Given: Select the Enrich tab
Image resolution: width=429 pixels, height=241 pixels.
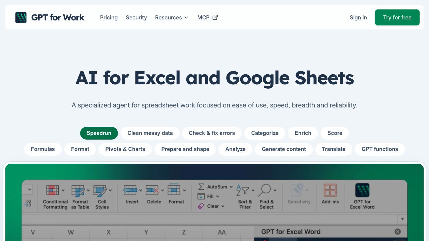Looking at the screenshot, I should [x=303, y=133].
